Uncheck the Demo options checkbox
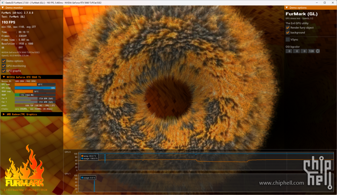Viewport: 337px width, 195px height. point(4,61)
